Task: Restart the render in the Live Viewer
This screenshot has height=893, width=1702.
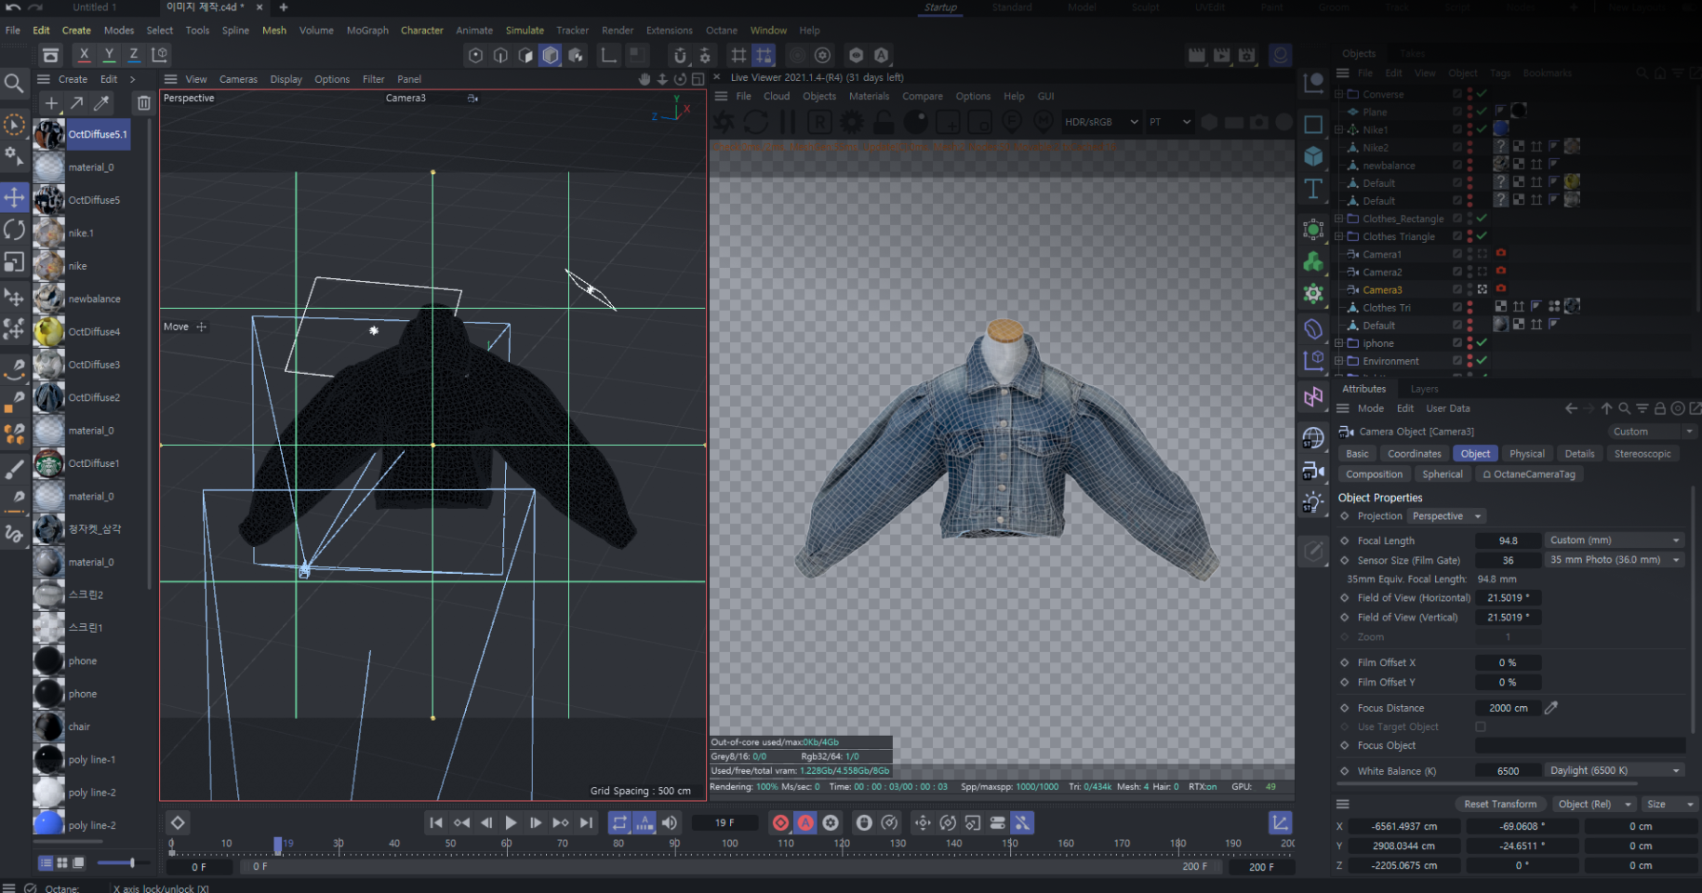Action: (x=756, y=122)
